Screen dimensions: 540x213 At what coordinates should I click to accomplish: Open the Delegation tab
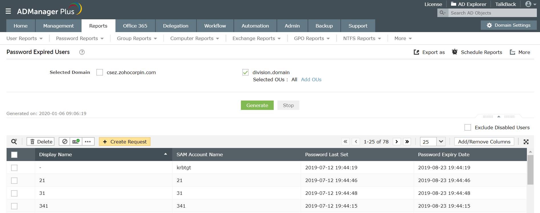pyautogui.click(x=176, y=26)
